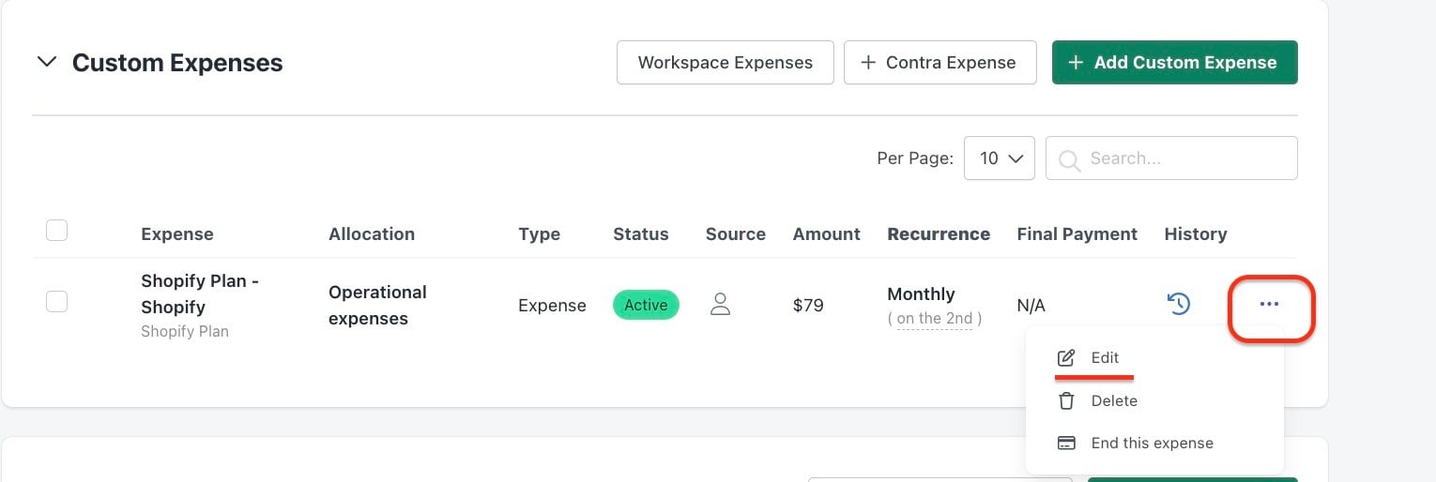
Task: Click the trash Delete icon
Action: 1066,401
